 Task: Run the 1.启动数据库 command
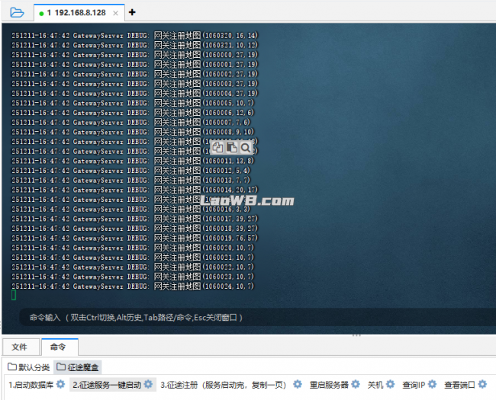pyautogui.click(x=31, y=385)
